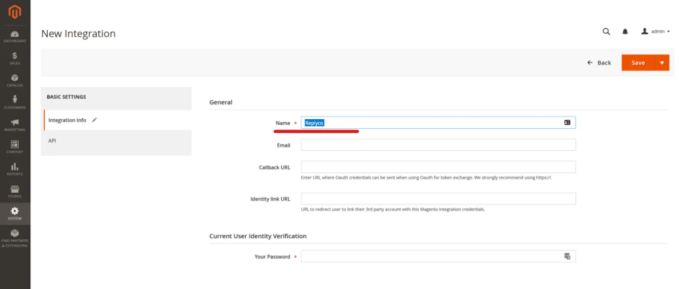Select the Integration Info tab

click(117, 120)
